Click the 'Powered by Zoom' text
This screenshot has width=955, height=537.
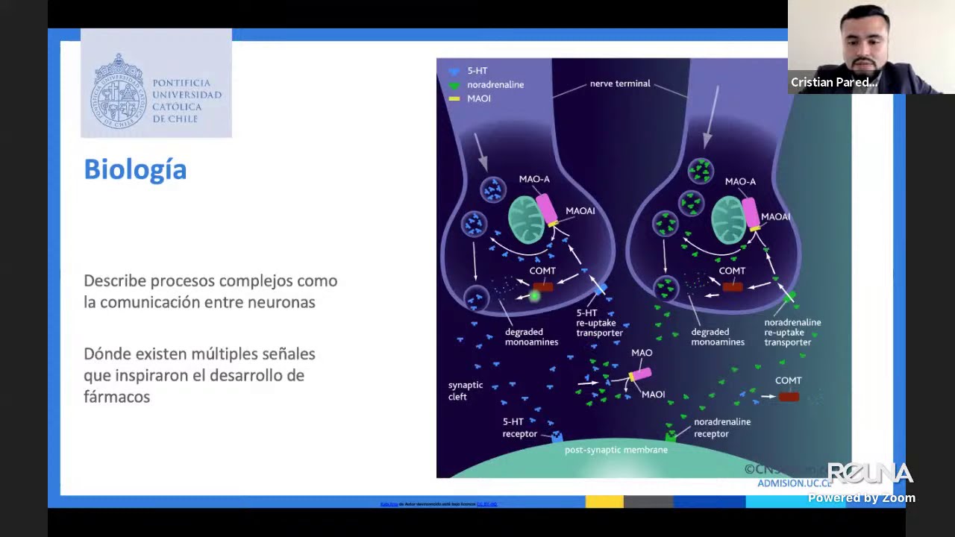tap(862, 498)
